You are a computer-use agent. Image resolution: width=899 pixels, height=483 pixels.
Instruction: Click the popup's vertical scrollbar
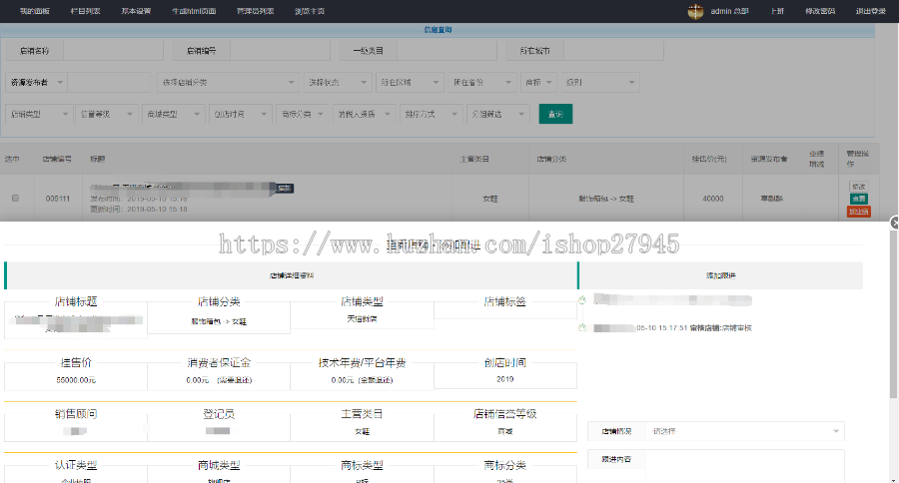pyautogui.click(x=894, y=315)
